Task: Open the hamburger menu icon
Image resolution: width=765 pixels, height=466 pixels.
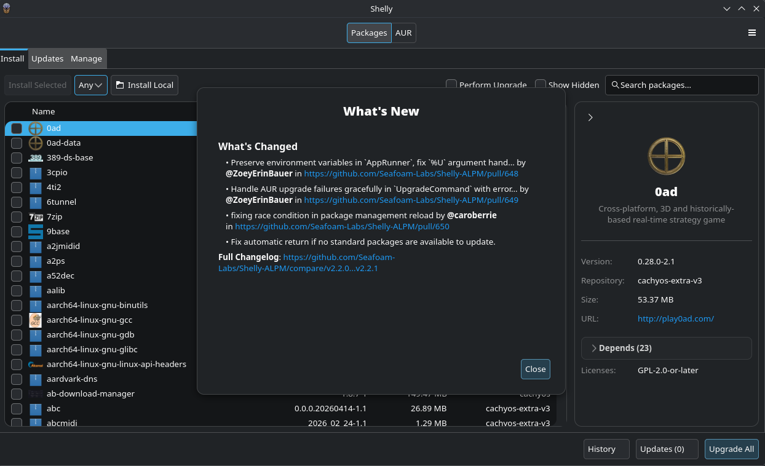Action: coord(752,33)
